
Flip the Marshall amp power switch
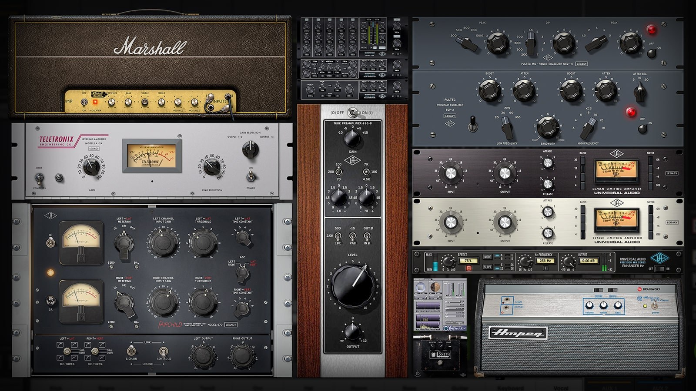84,103
